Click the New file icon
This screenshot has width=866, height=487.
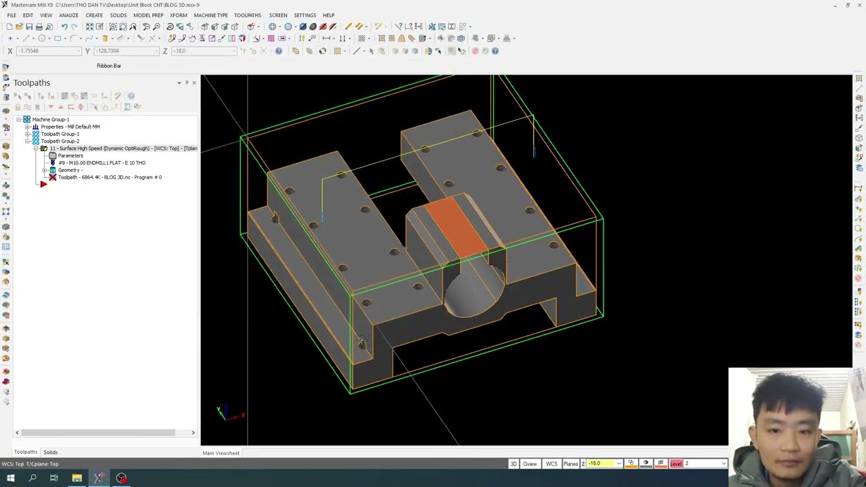(9, 26)
